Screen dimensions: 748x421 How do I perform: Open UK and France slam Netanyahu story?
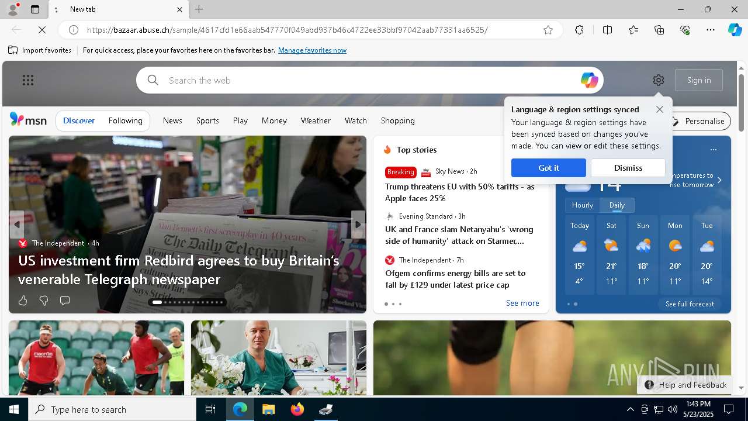click(x=459, y=235)
